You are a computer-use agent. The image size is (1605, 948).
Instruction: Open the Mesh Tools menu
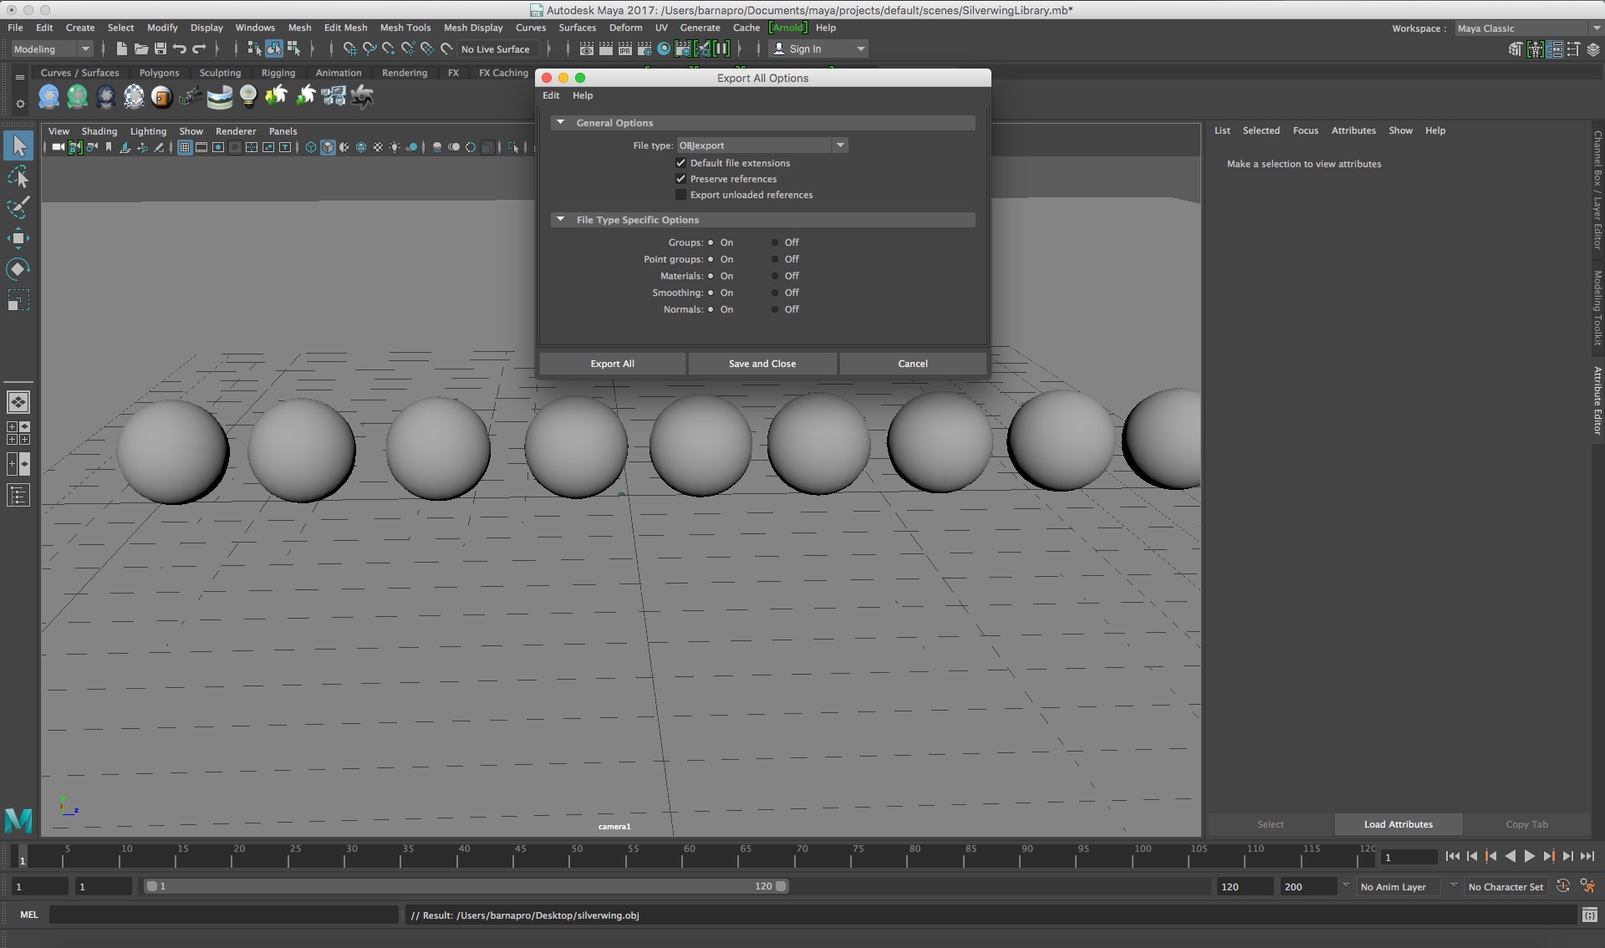(x=405, y=28)
